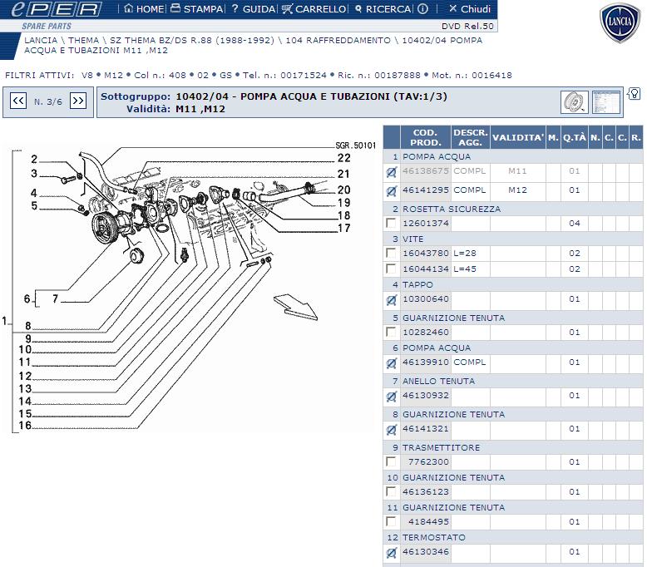Tick checkbox for gasket 4184495
Image resolution: width=647 pixels, height=567 pixels.
(391, 521)
